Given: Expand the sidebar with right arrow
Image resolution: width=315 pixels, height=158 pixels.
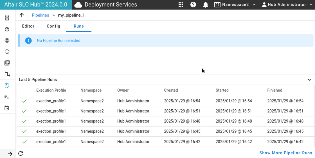Looking at the screenshot, I should pos(10,154).
